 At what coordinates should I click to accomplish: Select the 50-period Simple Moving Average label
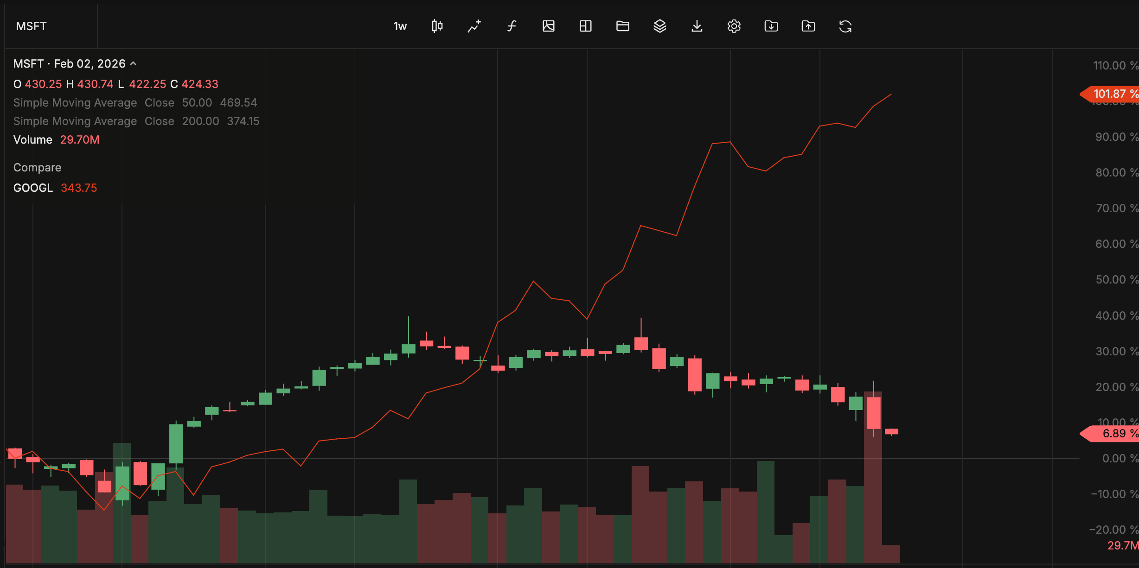point(75,102)
